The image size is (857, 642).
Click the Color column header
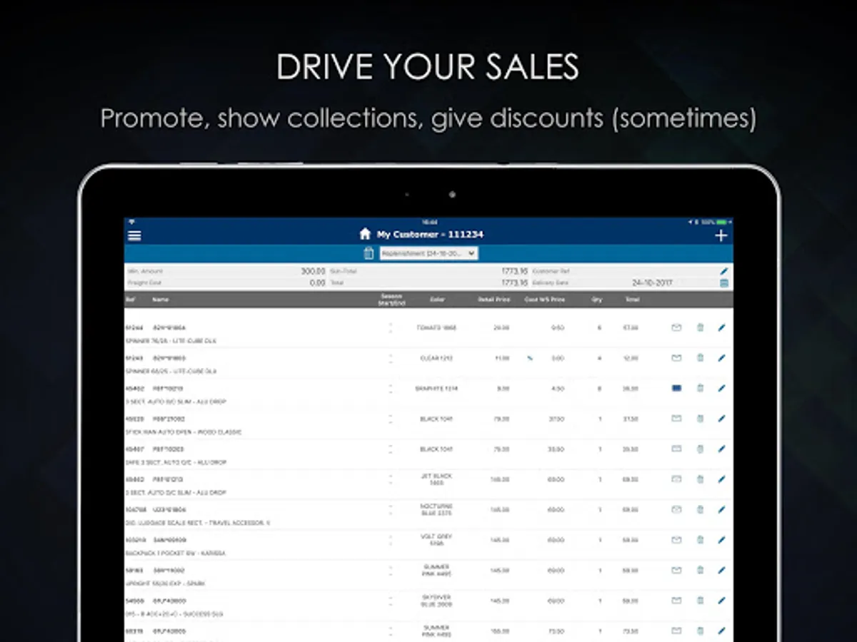tap(437, 300)
